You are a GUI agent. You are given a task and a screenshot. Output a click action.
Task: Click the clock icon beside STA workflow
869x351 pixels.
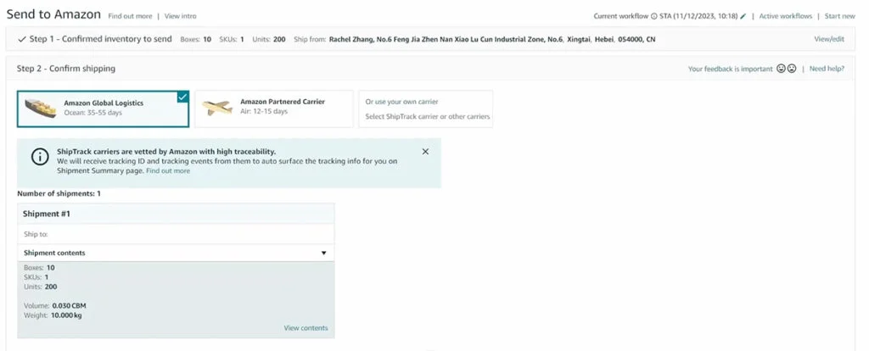point(654,16)
